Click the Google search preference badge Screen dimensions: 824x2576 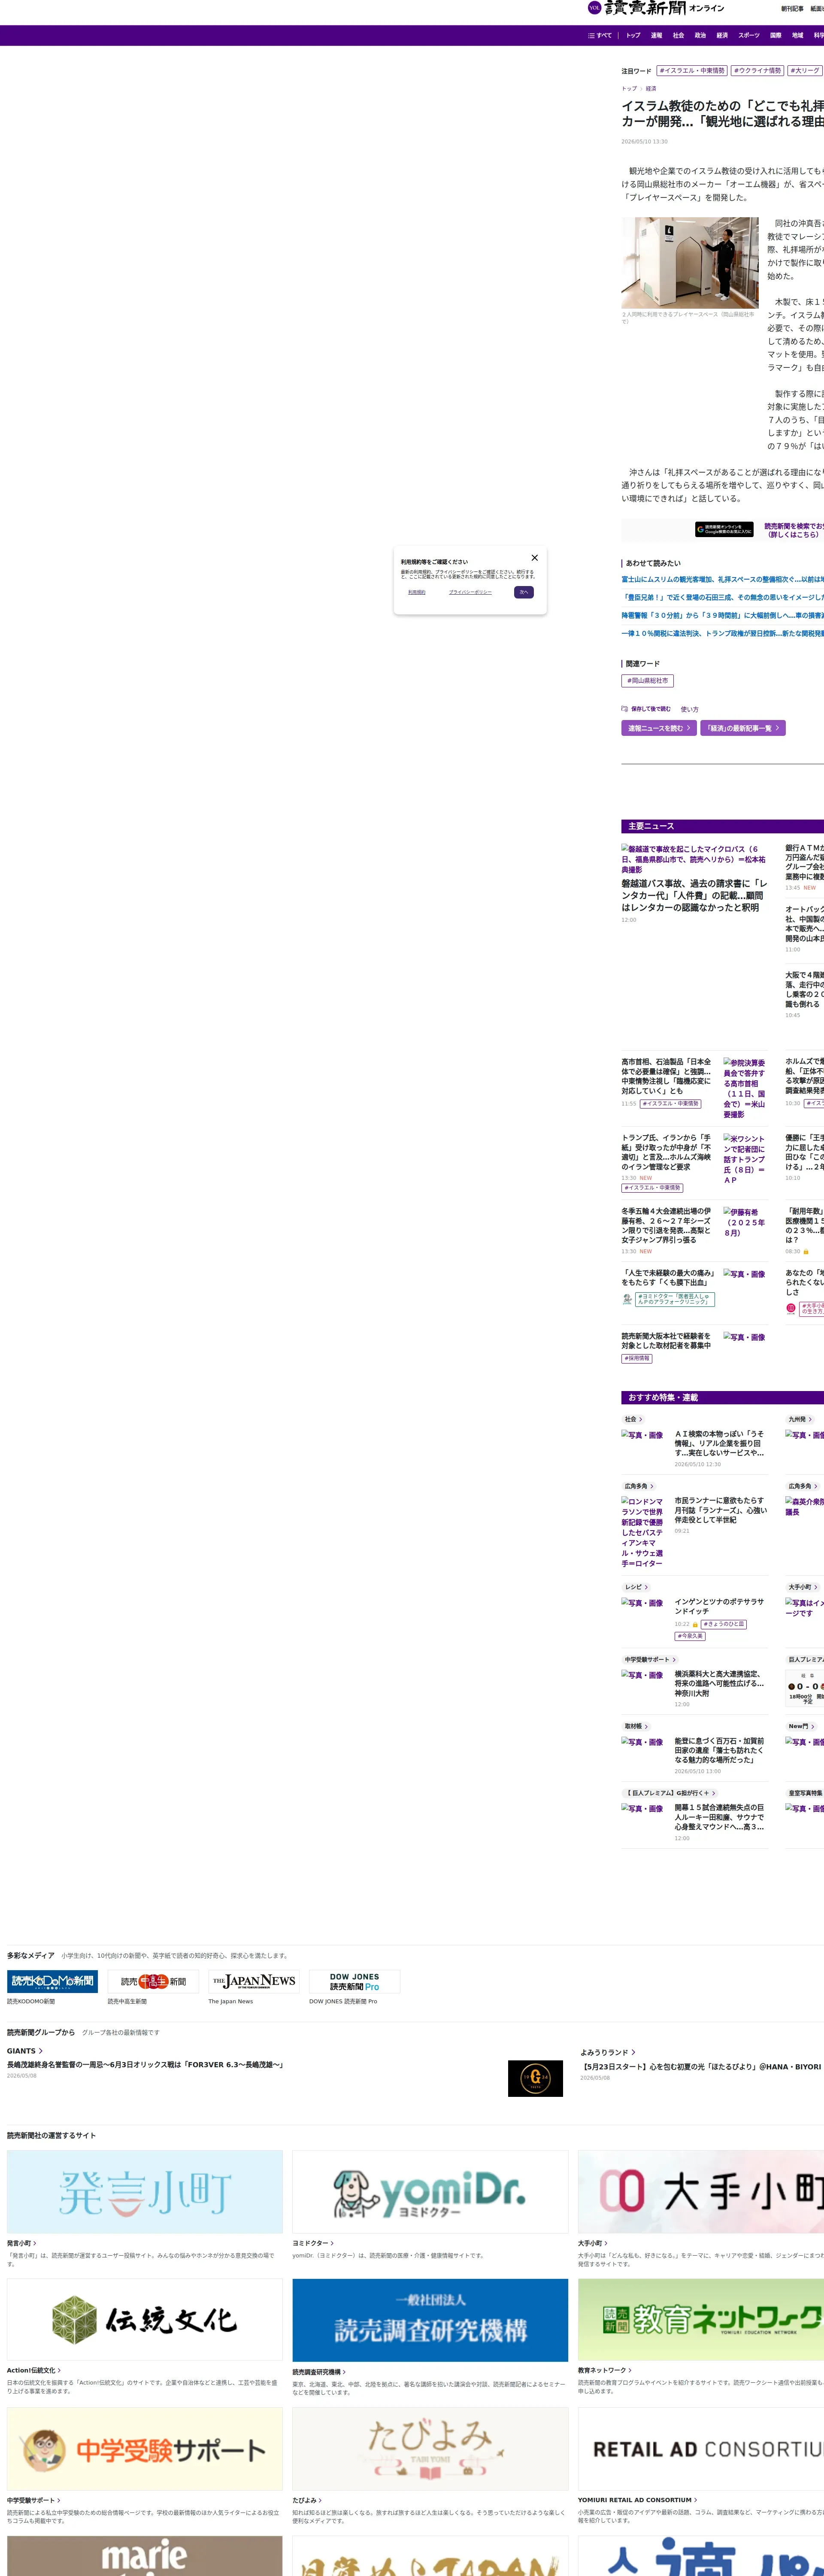pyautogui.click(x=724, y=529)
